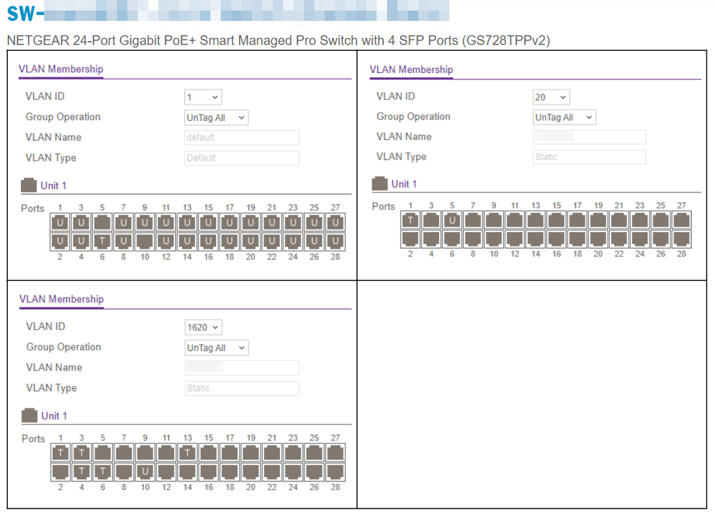The height and width of the screenshot is (515, 715).
Task: Open Group Operation dropdown in VLAN 20 panel
Action: pyautogui.click(x=564, y=117)
